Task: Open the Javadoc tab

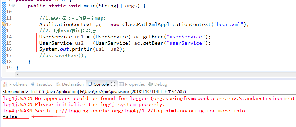Action: (42, 84)
